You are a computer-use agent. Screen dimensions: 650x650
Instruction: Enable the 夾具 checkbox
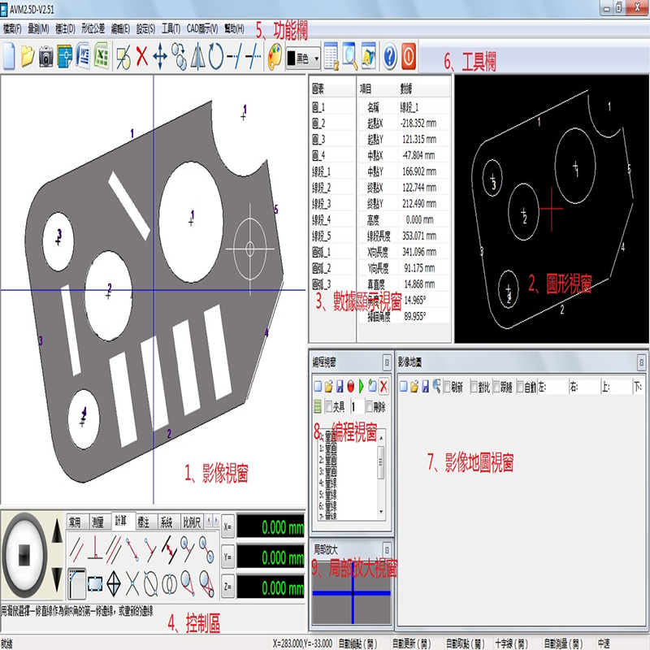329,407
